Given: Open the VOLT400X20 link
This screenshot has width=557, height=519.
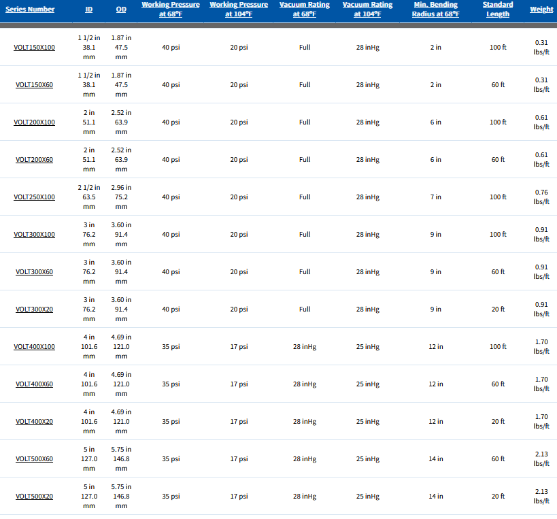Looking at the screenshot, I should coord(34,422).
